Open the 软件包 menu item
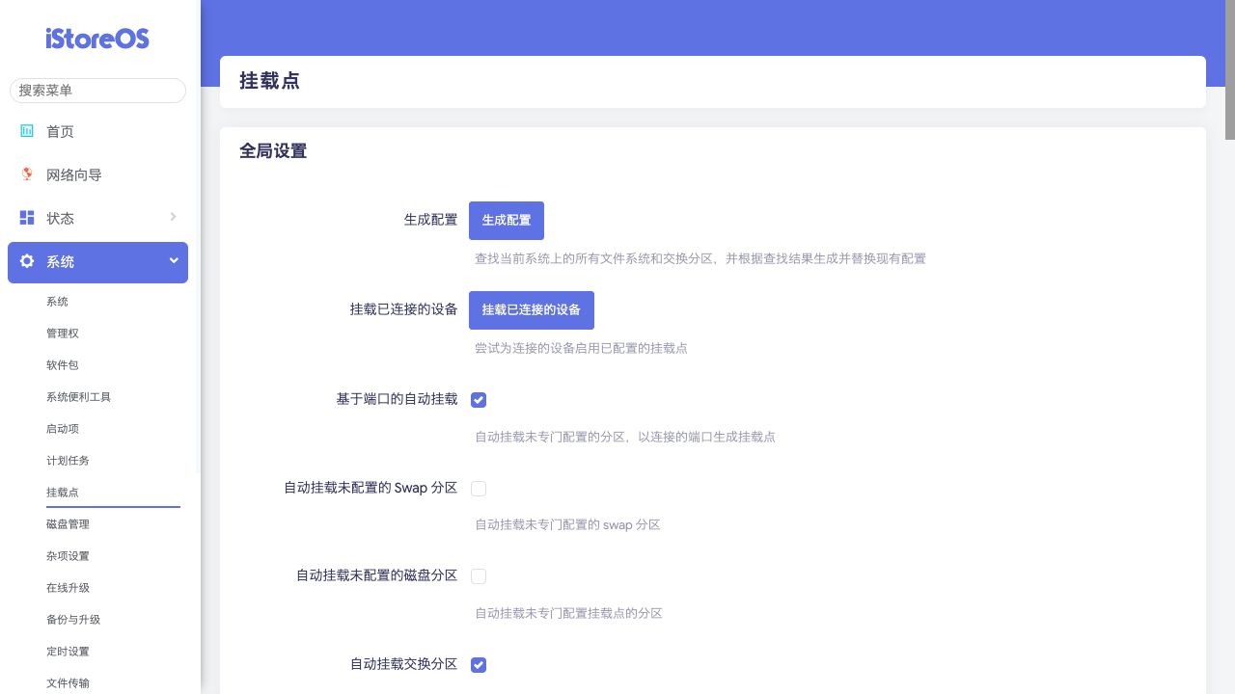1235x694 pixels. (62, 365)
